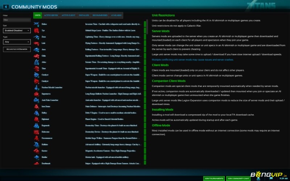This screenshot has width=290, height=181.
Task: Toggle the green status bar for Iron Dome
Action: click(145, 106)
